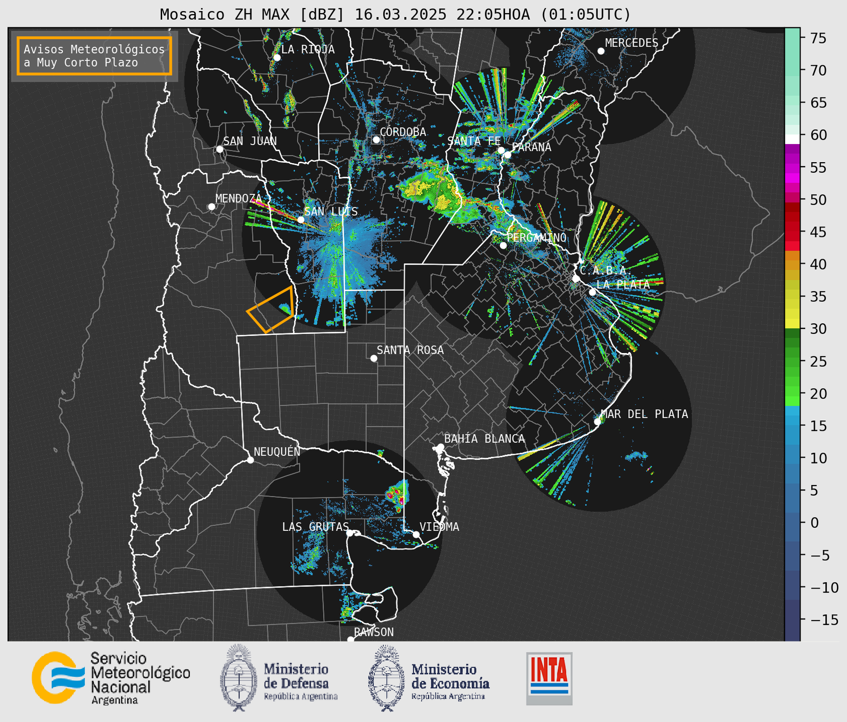Click the MENDOZA city marker dot
This screenshot has height=722, width=847.
[x=211, y=207]
